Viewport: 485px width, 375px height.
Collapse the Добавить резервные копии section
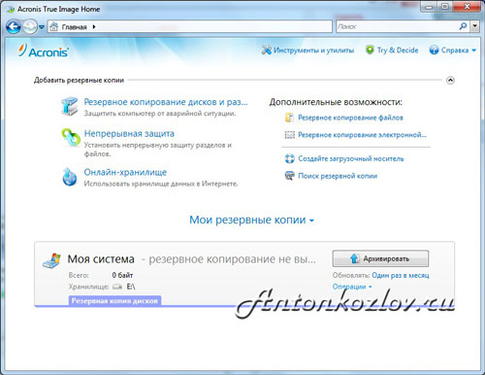(x=450, y=80)
